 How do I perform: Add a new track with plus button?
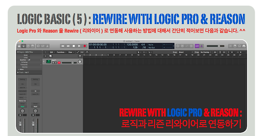45,56
